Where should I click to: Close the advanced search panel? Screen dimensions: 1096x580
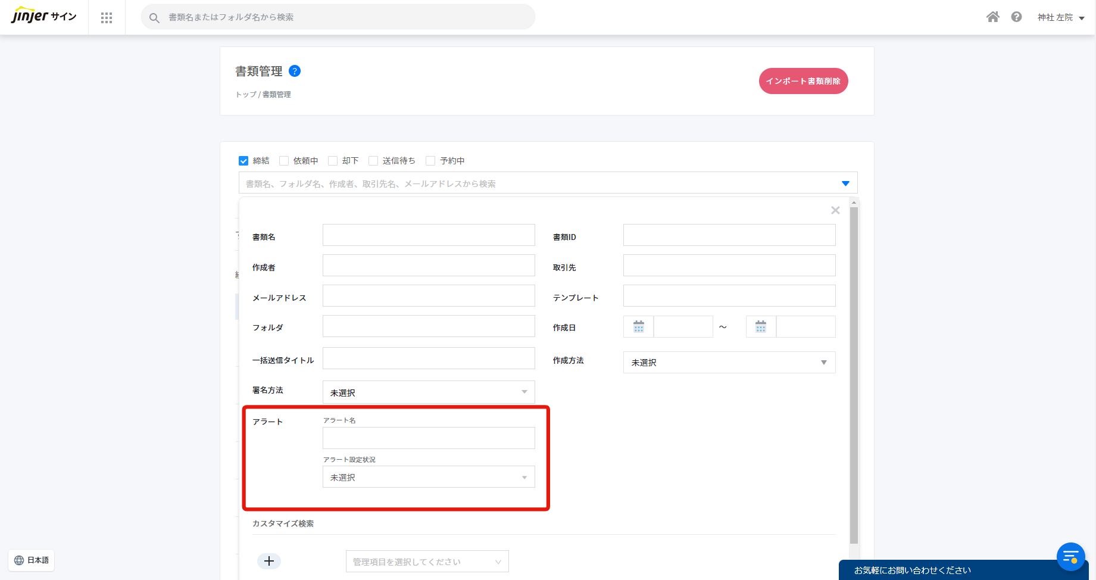click(x=835, y=210)
